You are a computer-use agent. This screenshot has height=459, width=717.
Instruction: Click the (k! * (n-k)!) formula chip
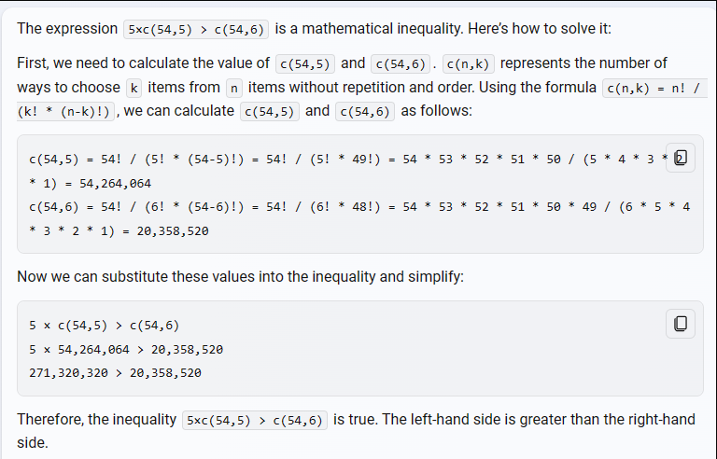66,112
